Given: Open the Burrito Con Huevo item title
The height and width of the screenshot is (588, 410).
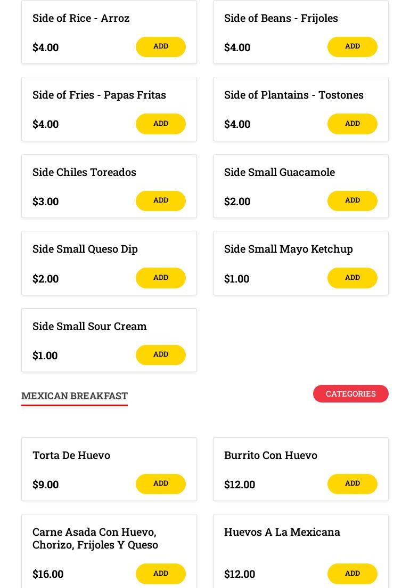Looking at the screenshot, I should tap(270, 455).
